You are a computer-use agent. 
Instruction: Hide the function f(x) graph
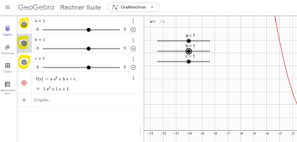pos(24,83)
